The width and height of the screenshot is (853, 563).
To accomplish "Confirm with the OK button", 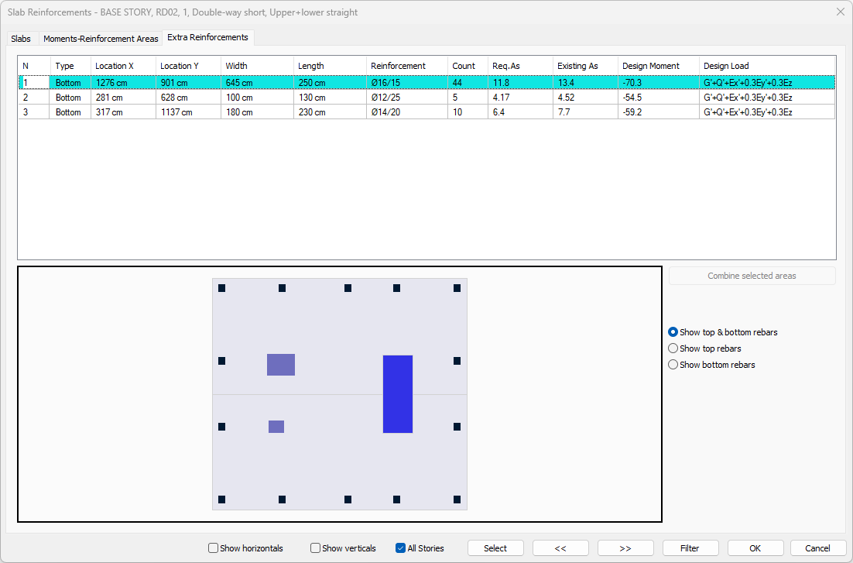I will pos(755,548).
